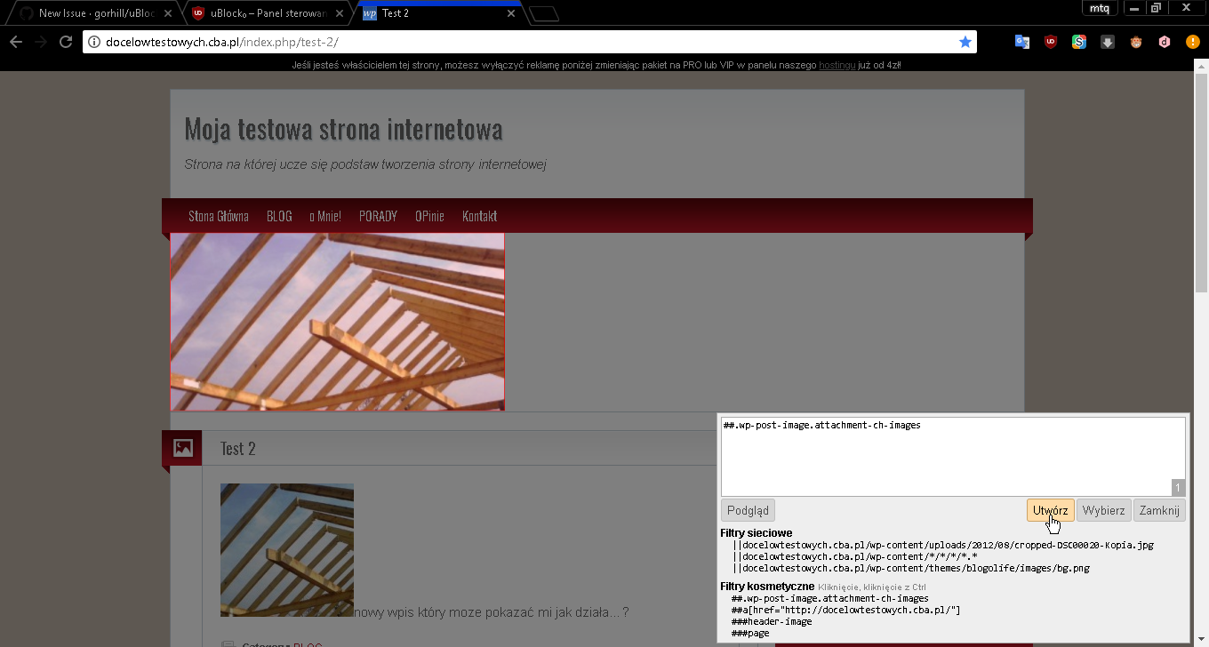Open the Test 2 post heading
The image size is (1209, 647).
[x=238, y=449]
